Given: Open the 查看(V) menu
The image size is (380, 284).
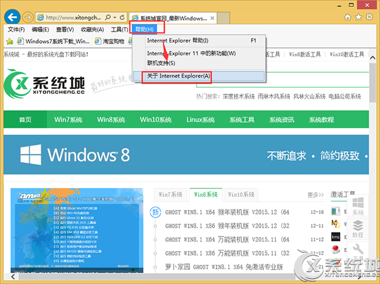Looking at the screenshot, I should [65, 30].
